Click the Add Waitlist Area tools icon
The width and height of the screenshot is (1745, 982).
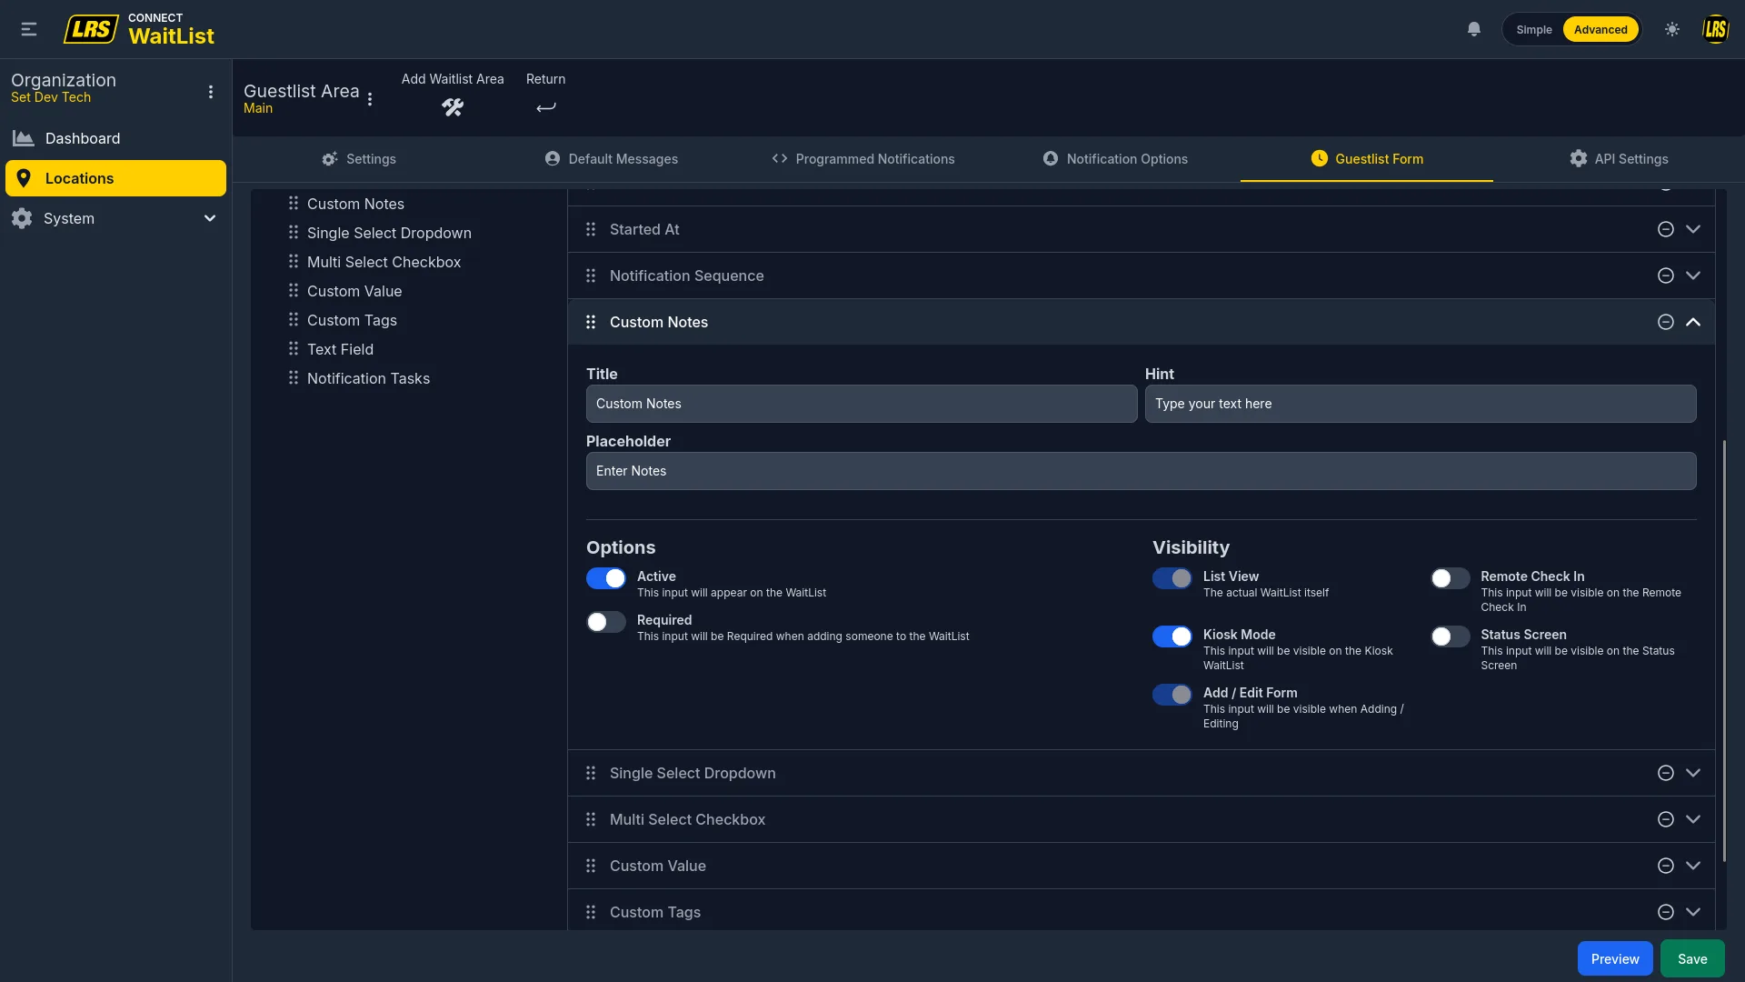pyautogui.click(x=453, y=107)
